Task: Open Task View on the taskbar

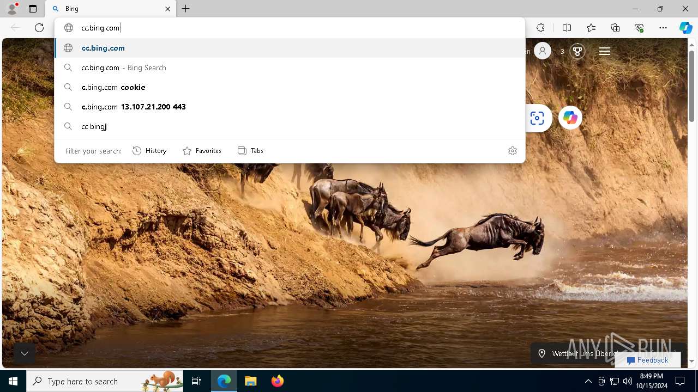Action: click(196, 381)
